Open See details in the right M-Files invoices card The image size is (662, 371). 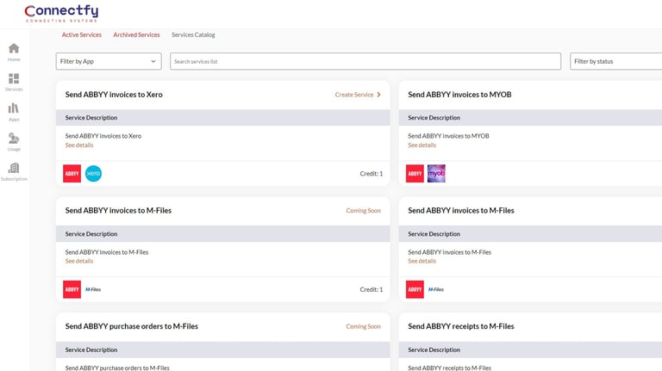422,261
